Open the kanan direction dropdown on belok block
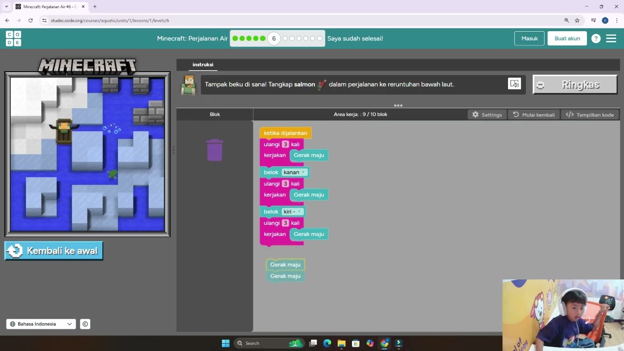This screenshot has height=351, width=624. coord(294,172)
